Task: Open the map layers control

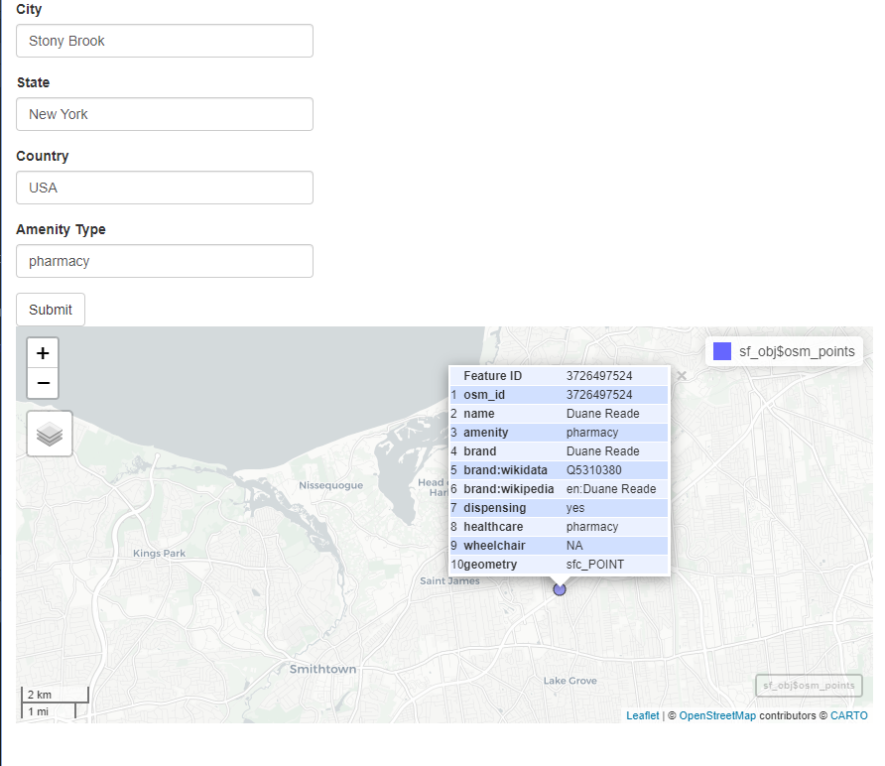Action: click(50, 434)
